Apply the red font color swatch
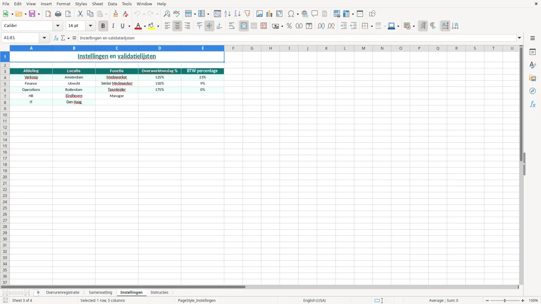 pyautogui.click(x=138, y=26)
